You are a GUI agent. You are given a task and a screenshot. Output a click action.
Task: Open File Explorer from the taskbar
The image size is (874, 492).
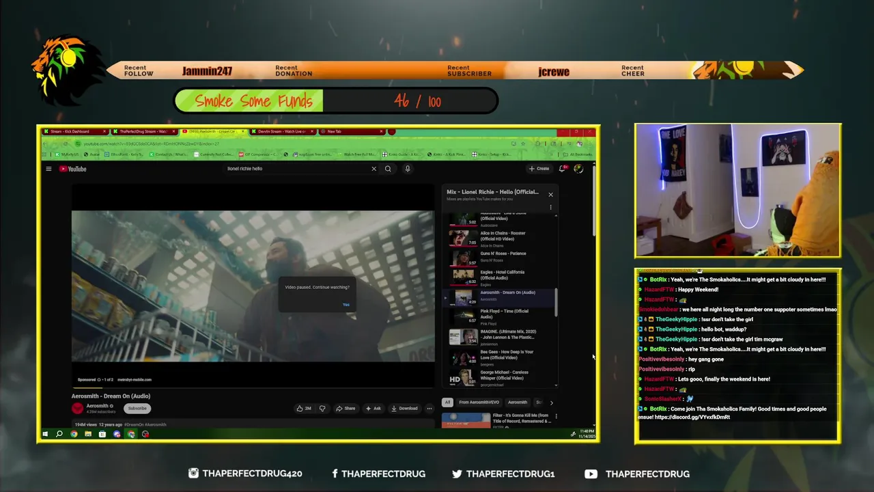tap(88, 434)
